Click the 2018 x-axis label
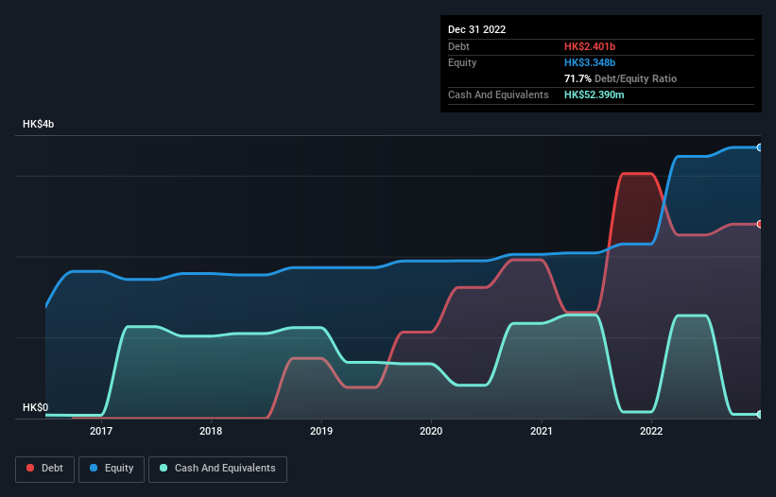Screen dimensions: 776x497 tap(211, 431)
